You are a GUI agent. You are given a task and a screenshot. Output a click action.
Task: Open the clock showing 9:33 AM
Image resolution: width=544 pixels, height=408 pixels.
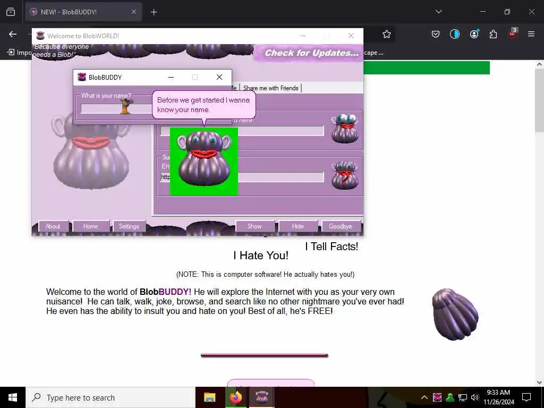click(x=498, y=397)
